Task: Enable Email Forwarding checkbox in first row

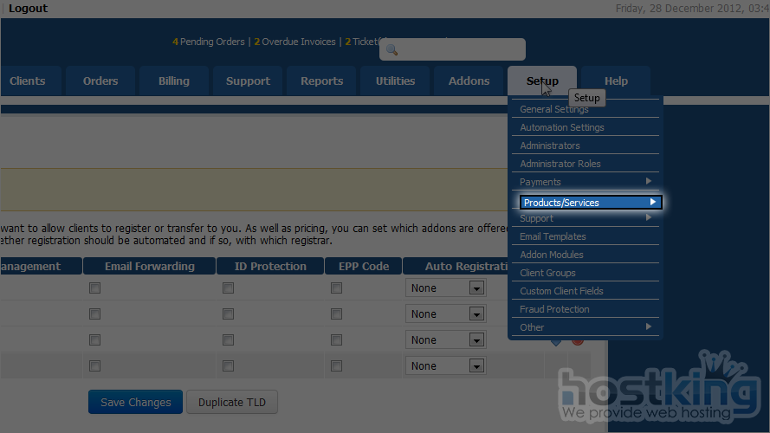Action: (x=95, y=288)
